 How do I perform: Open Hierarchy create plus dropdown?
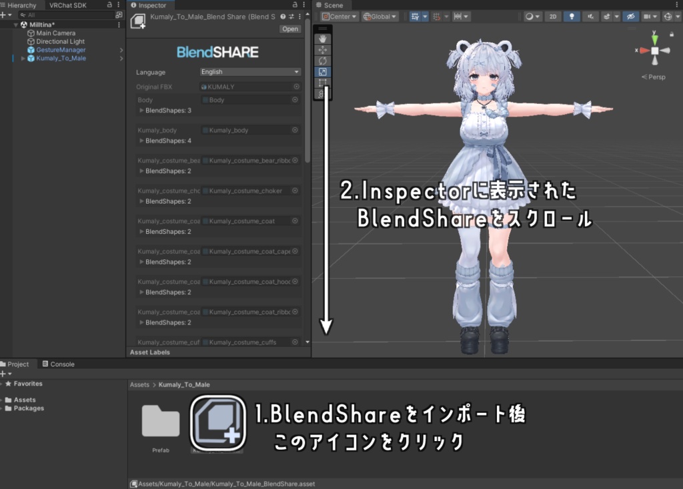6,15
